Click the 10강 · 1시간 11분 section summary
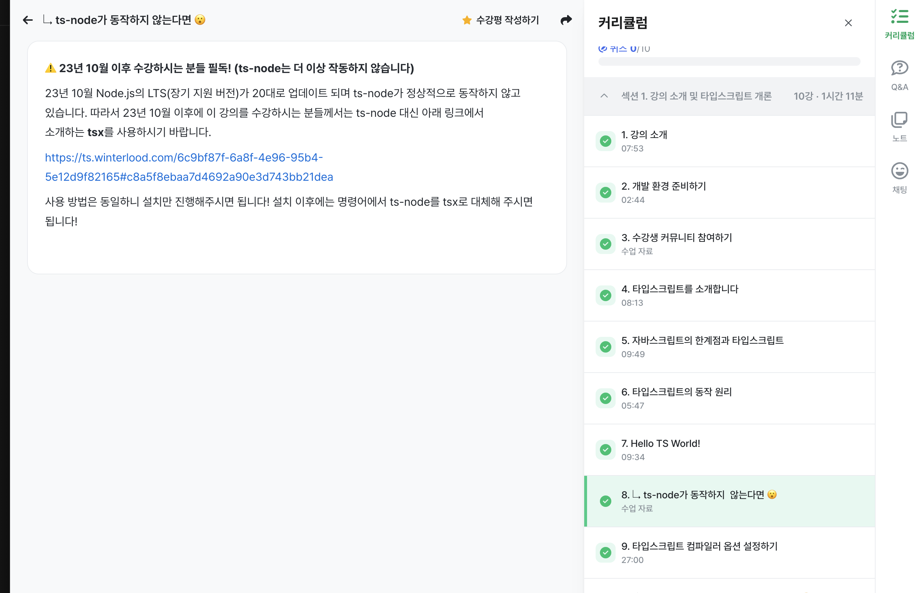 pos(828,96)
